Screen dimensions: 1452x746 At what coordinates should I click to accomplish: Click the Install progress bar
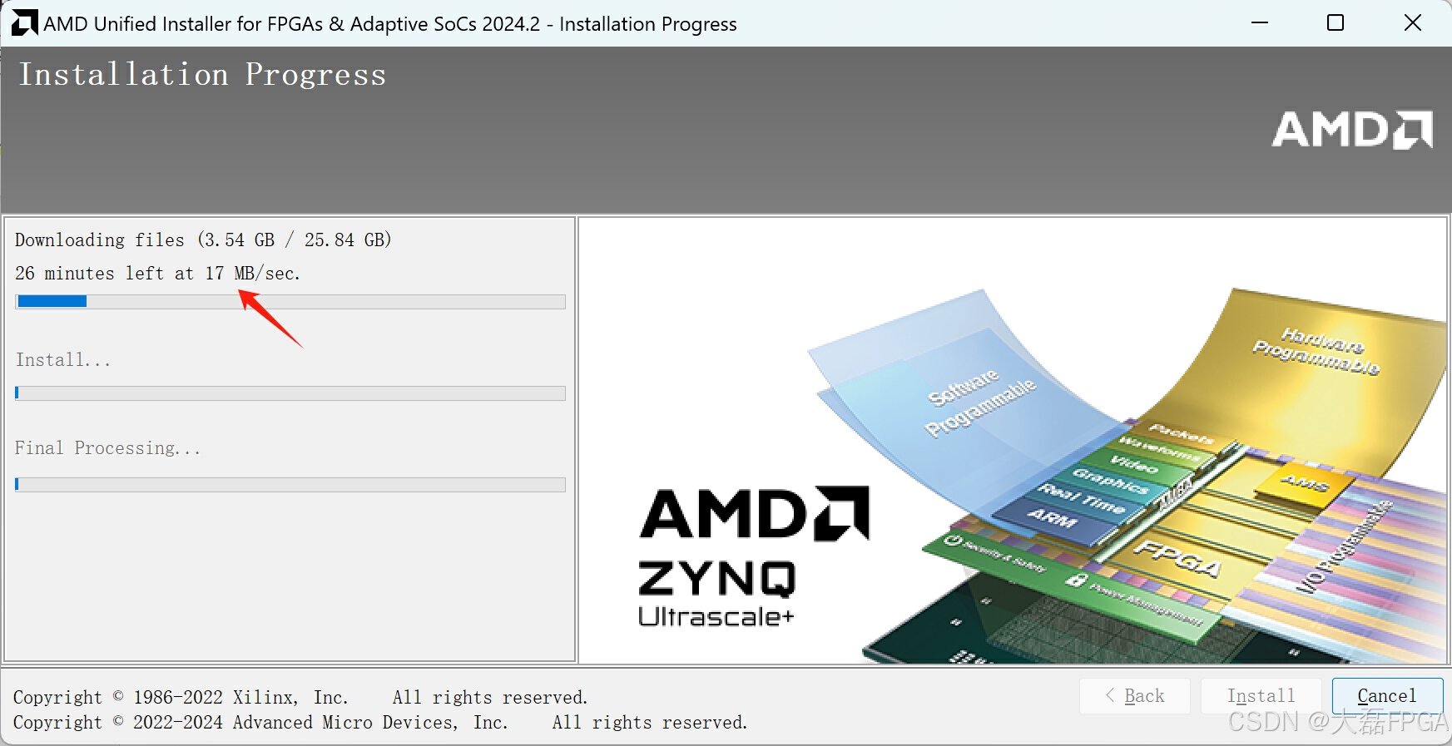point(290,393)
